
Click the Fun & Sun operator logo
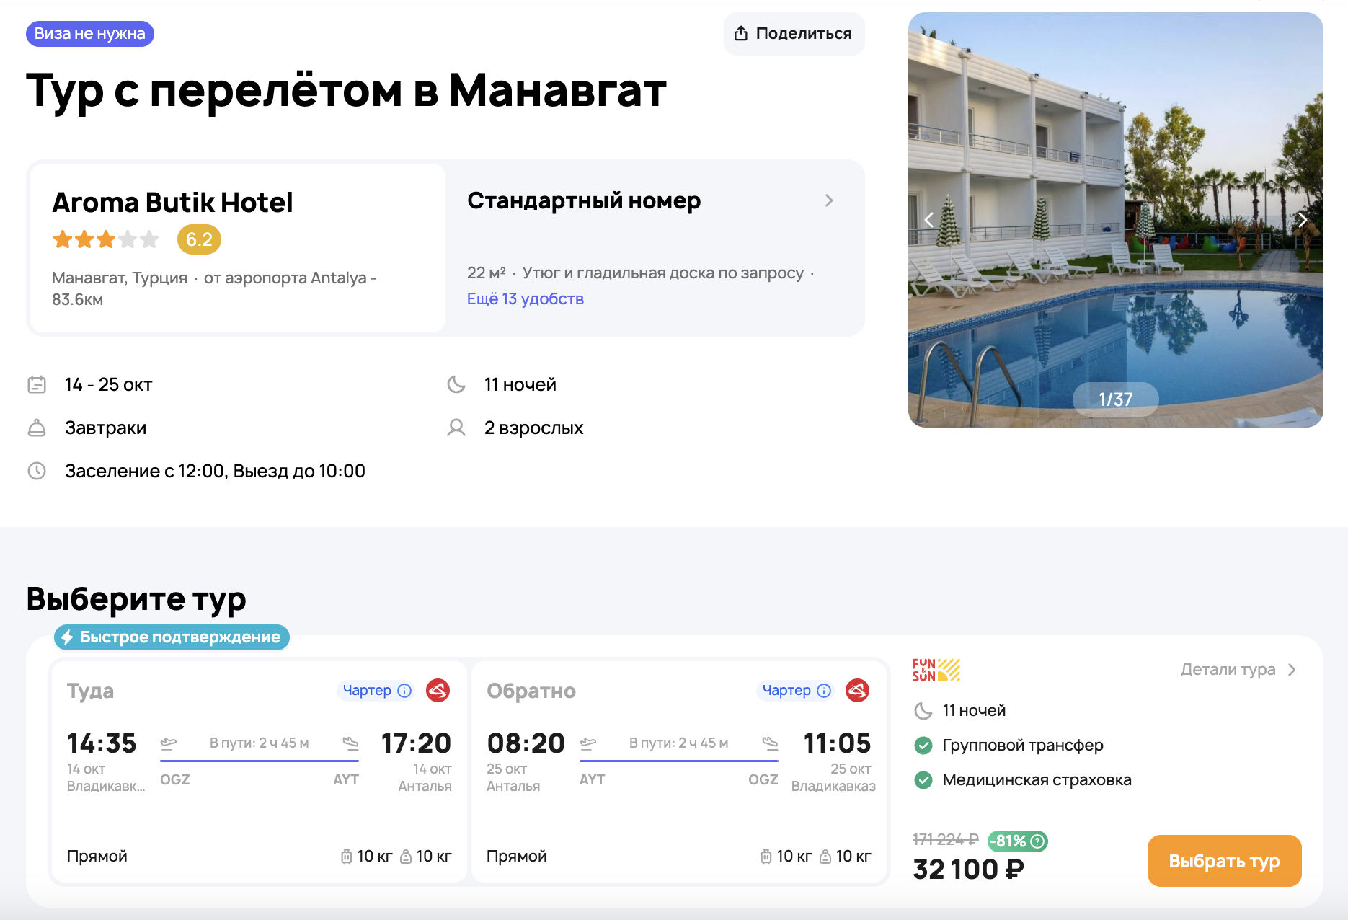click(x=936, y=670)
